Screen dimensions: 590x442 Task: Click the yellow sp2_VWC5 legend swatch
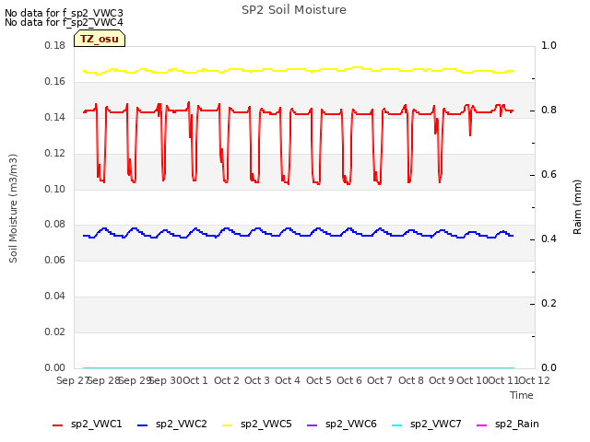pyautogui.click(x=228, y=425)
